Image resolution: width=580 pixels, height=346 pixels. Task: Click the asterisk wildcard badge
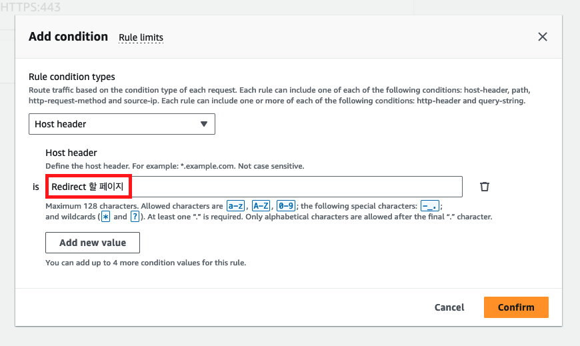pos(105,217)
